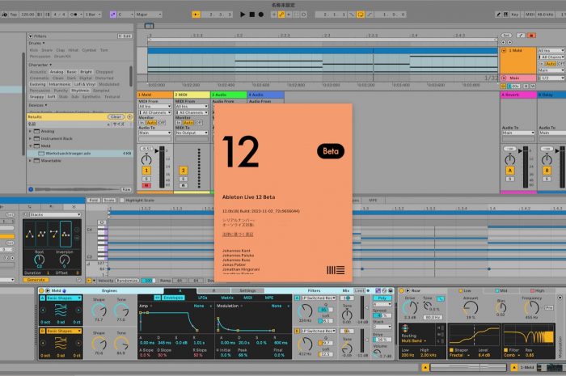This screenshot has height=376, width=566.
Task: Open engine A Basic Shapes oscillator dropdown
Action: tap(64, 298)
